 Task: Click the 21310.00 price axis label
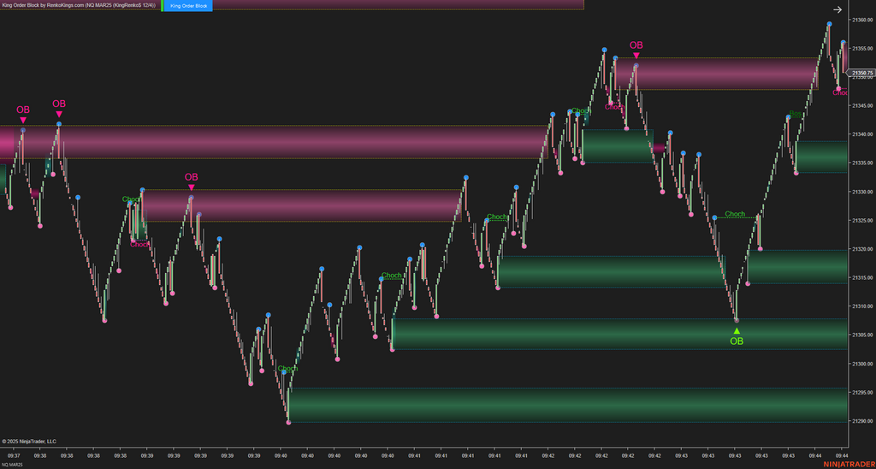(x=862, y=306)
